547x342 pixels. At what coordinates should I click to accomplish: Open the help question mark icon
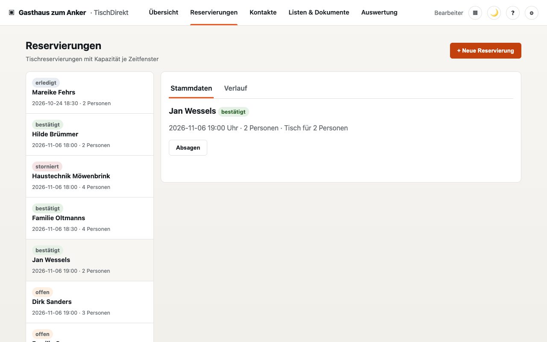coord(513,13)
